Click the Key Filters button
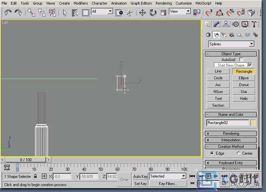Screen dimensions: 266x192 [168, 184]
